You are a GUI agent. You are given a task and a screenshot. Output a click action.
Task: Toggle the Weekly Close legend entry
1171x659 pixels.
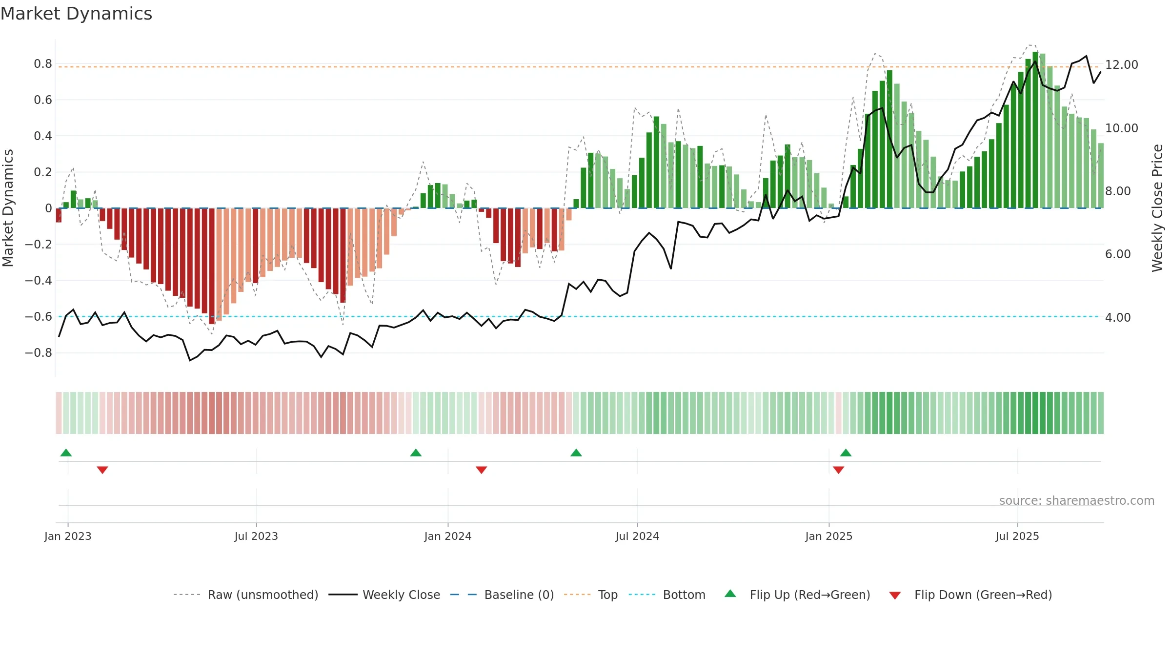(384, 595)
